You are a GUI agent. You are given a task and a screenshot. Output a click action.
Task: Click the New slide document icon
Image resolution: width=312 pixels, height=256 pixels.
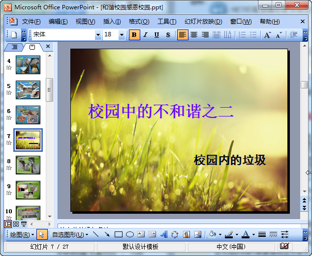pos(14,35)
